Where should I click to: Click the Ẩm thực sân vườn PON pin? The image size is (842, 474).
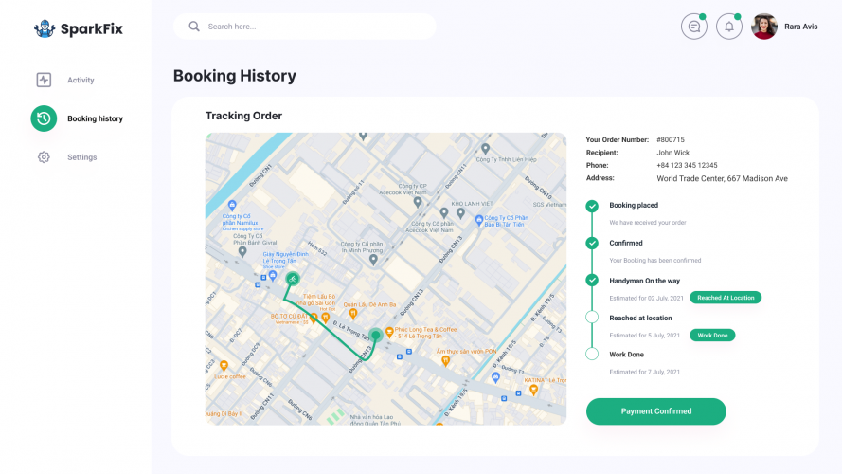[x=445, y=361]
